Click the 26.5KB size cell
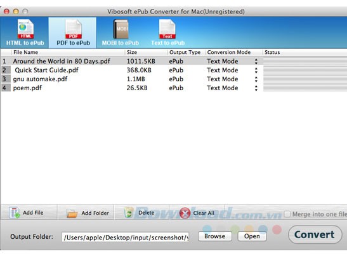Screen dimensions: 347x256 tap(137, 88)
